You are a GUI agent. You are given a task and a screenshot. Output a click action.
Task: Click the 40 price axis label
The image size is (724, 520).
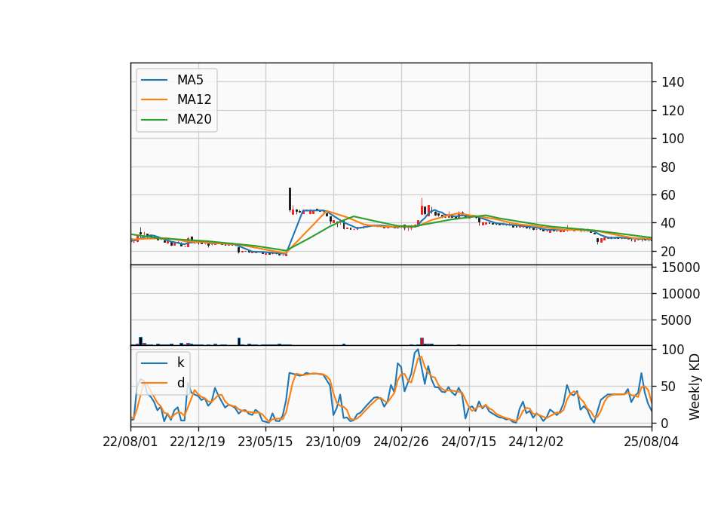(x=669, y=223)
